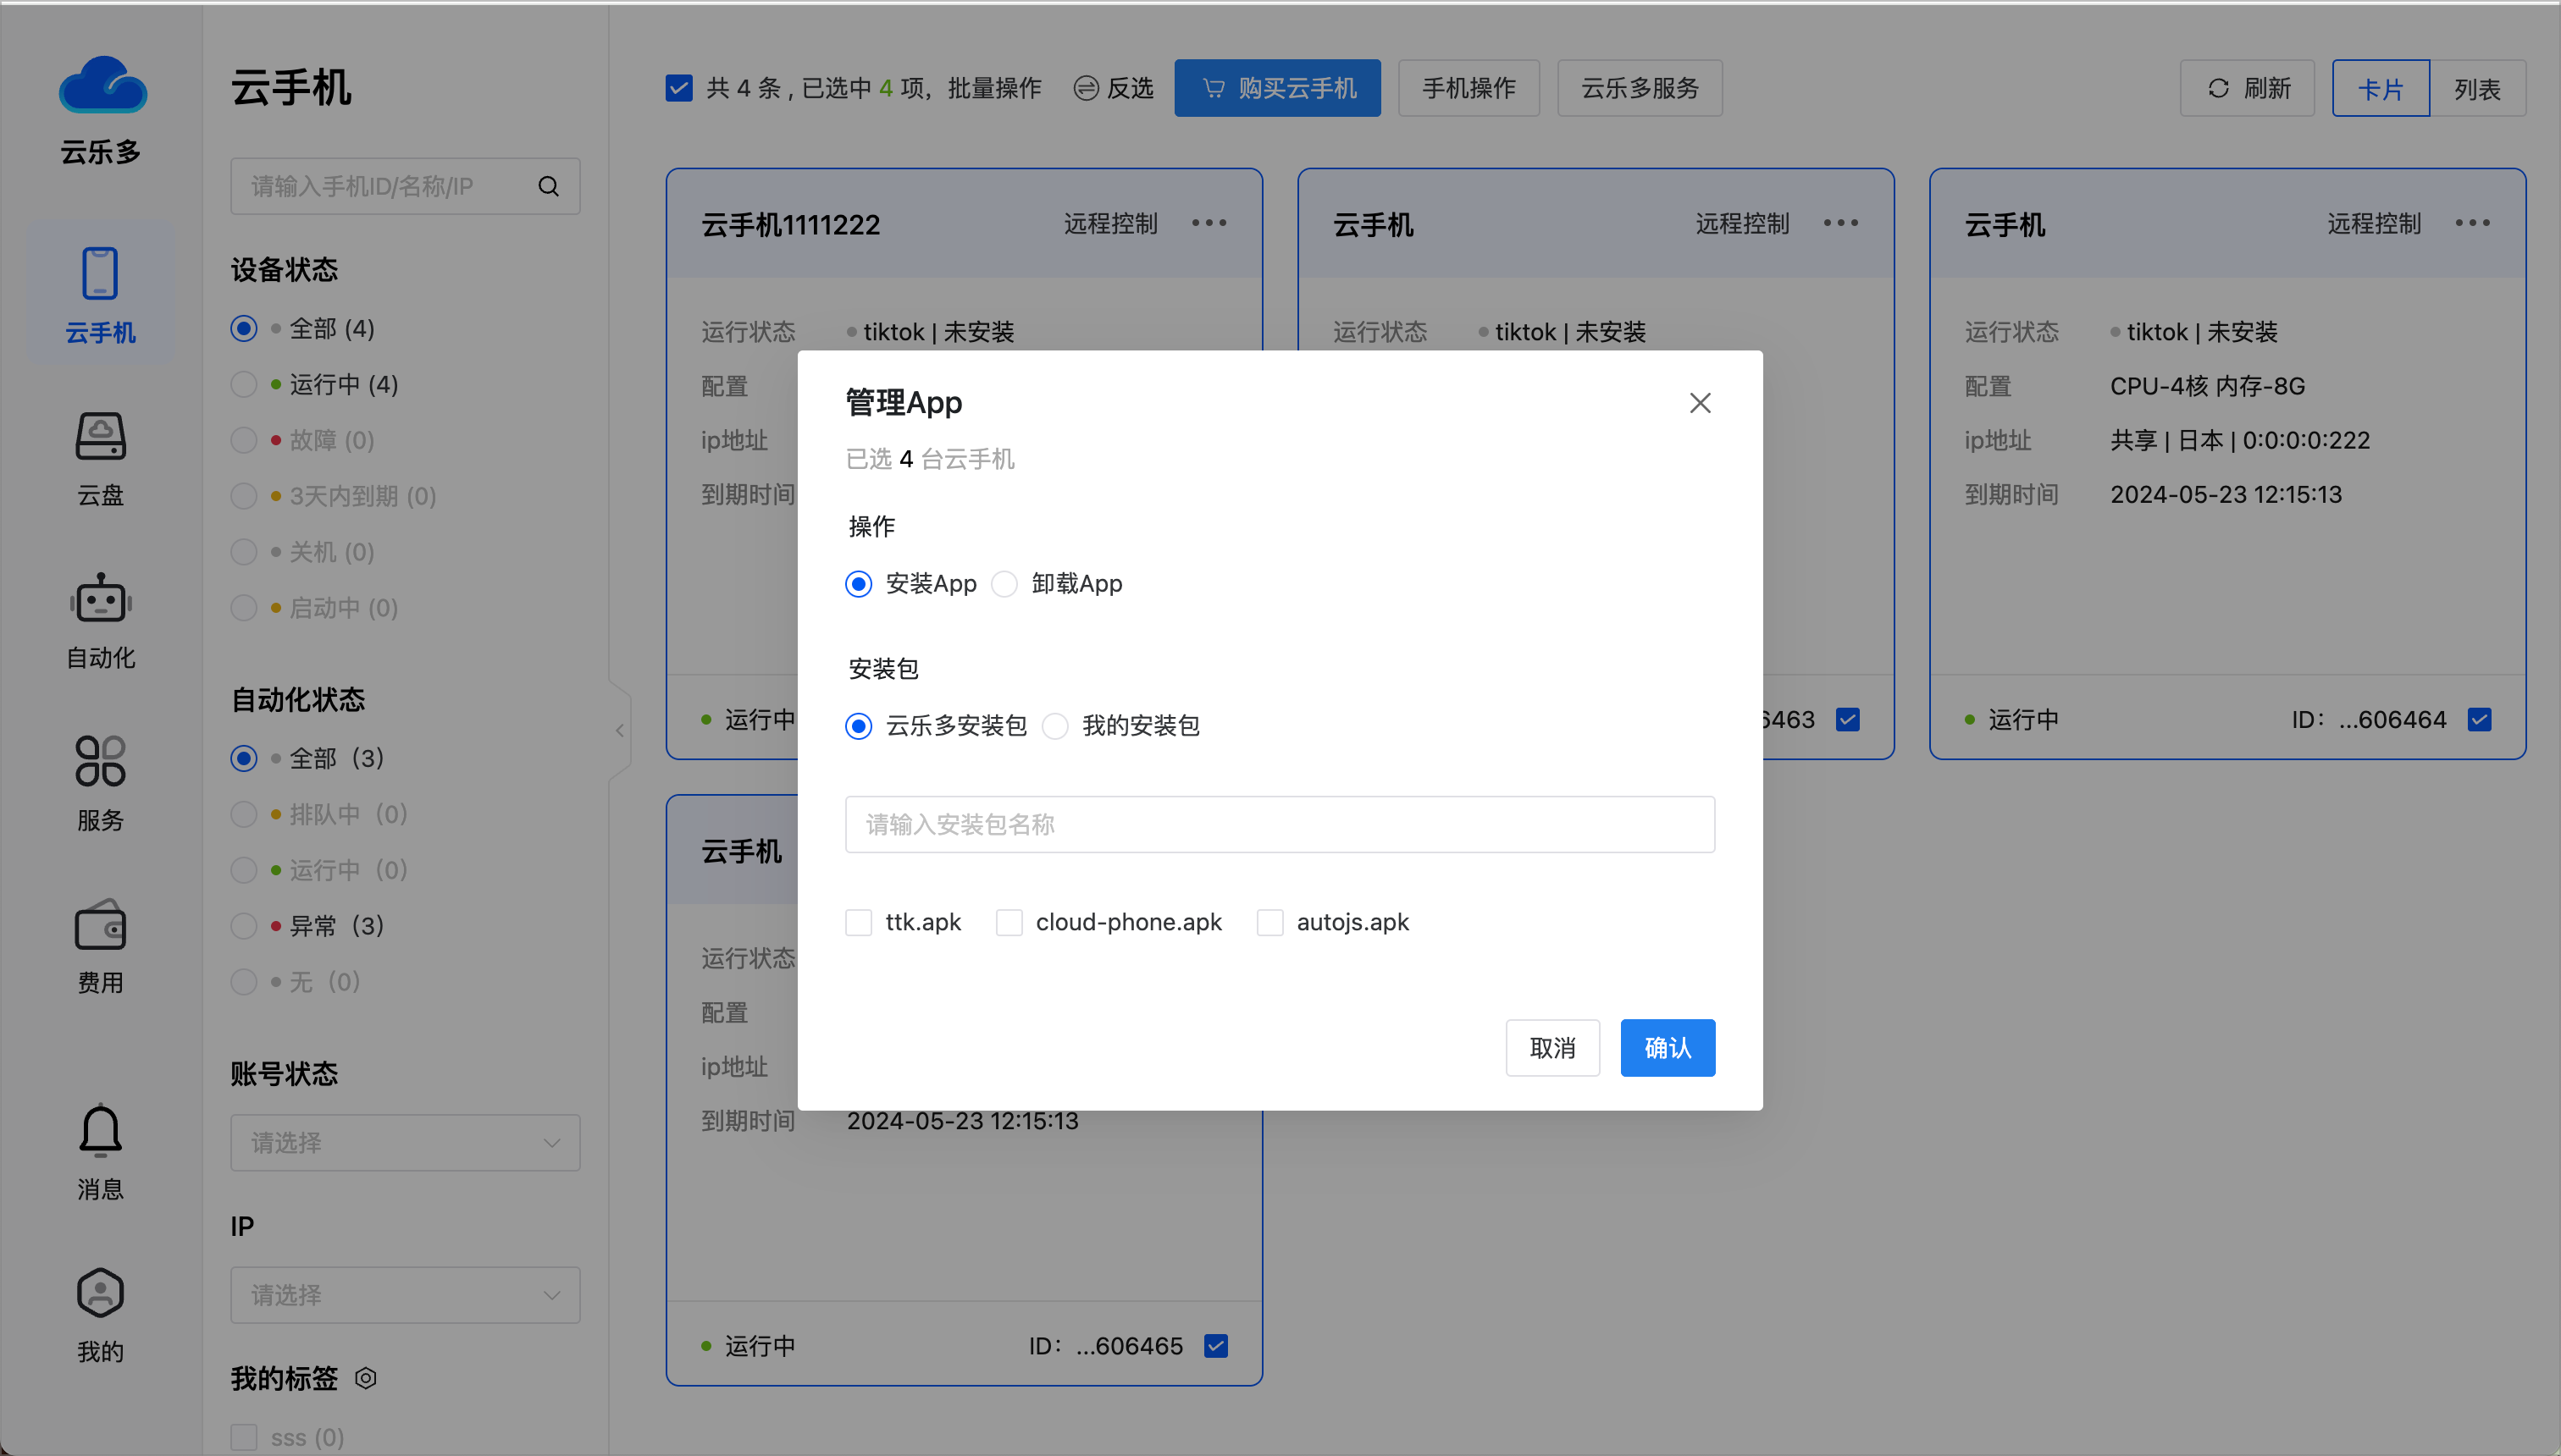Image resolution: width=2561 pixels, height=1456 pixels.
Task: Select 启动中 (0) filter
Action: (243, 608)
